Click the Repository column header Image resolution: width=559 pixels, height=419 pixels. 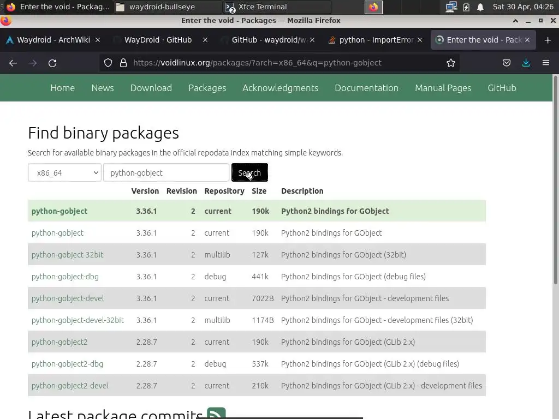[224, 191]
